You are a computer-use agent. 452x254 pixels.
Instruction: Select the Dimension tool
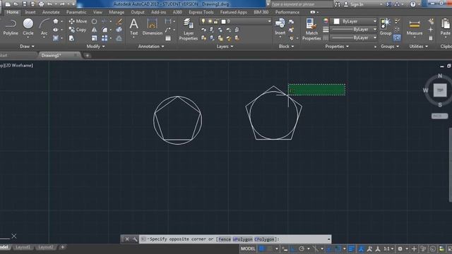[153, 27]
